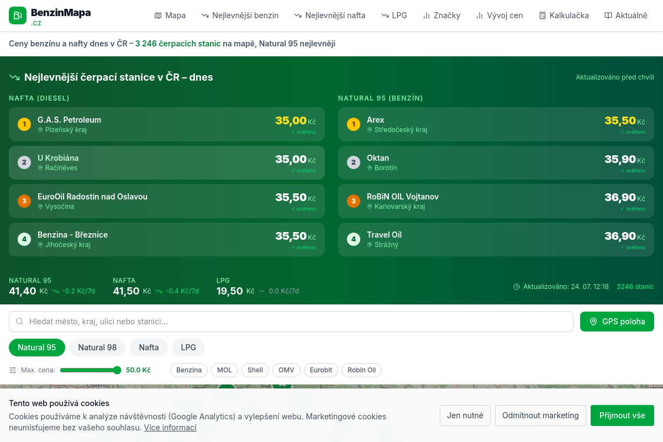663x442 pixels.
Task: Click rank 4 badge of Travel Oil
Action: point(354,239)
